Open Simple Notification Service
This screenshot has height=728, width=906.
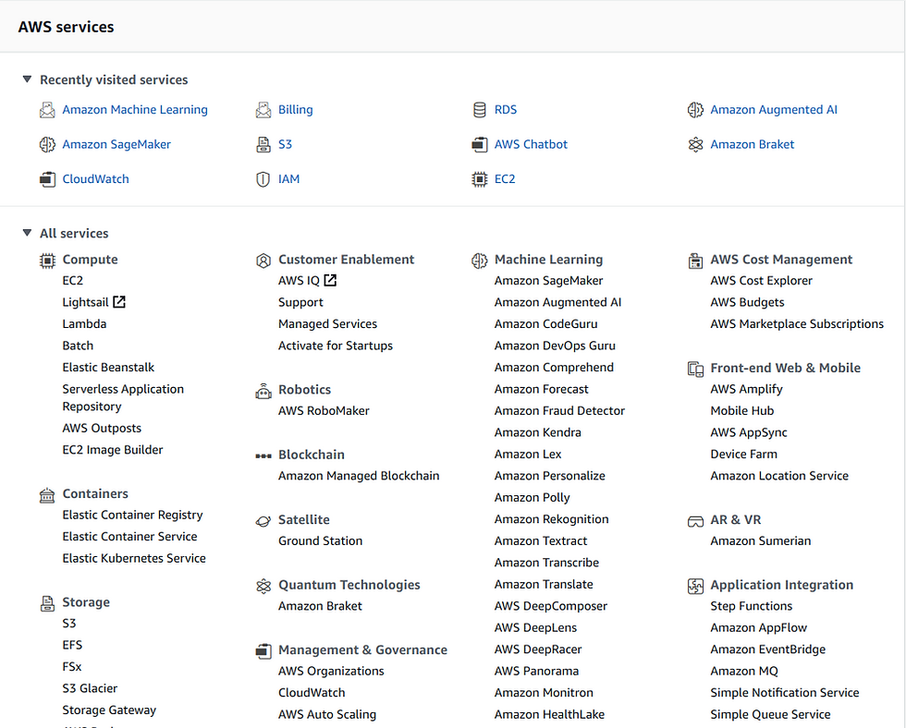pyautogui.click(x=785, y=693)
